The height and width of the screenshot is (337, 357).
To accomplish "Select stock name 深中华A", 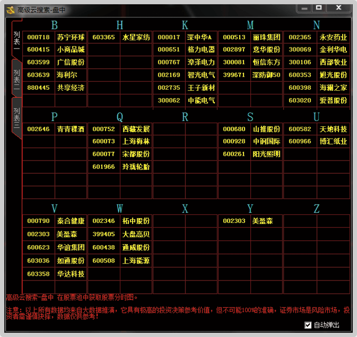I will coord(200,37).
